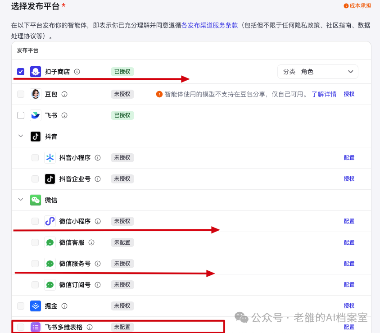Toggle the 豆包 checkbox
Screen dimensions: 380x333
click(21, 94)
